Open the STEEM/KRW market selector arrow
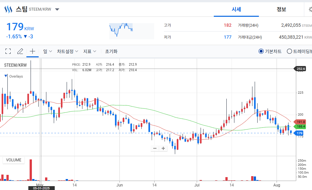Image resolution: width=312 pixels, height=190 pixels. pyautogui.click(x=57, y=9)
